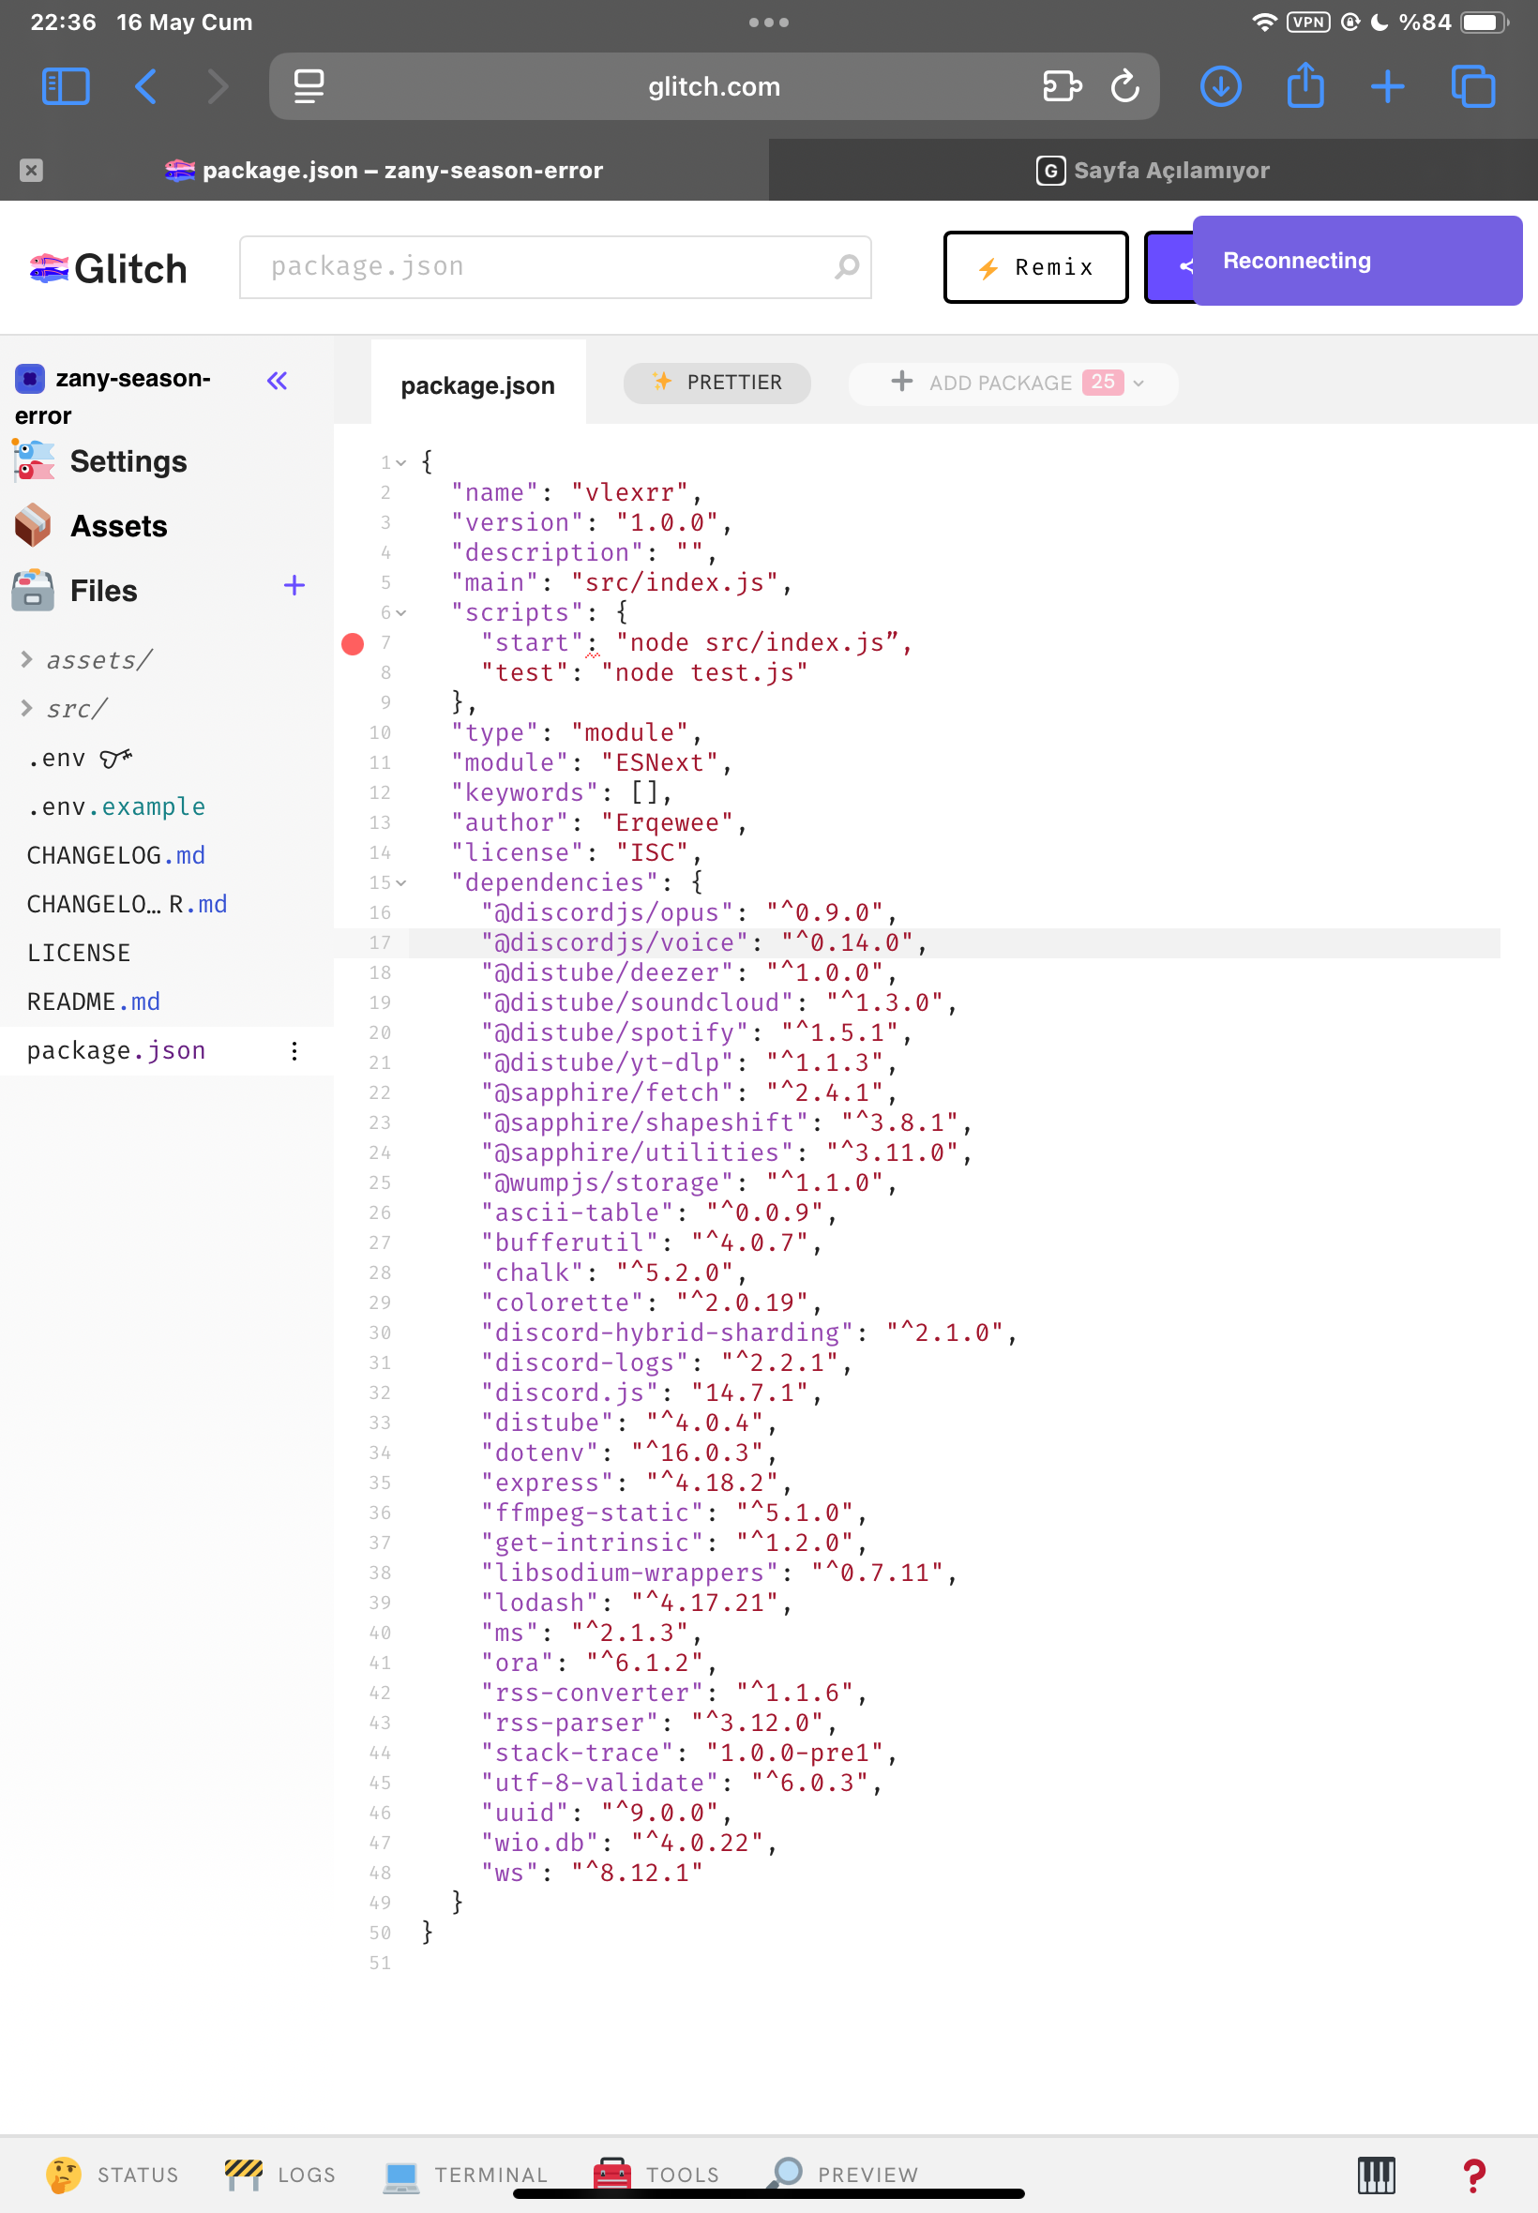Tap the VPN status indicator
1538x2213 pixels.
(1307, 23)
